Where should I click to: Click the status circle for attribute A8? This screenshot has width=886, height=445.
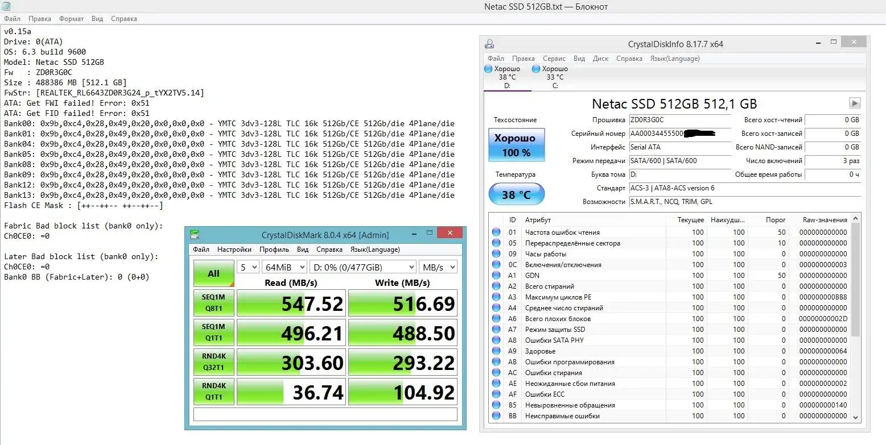click(x=496, y=340)
